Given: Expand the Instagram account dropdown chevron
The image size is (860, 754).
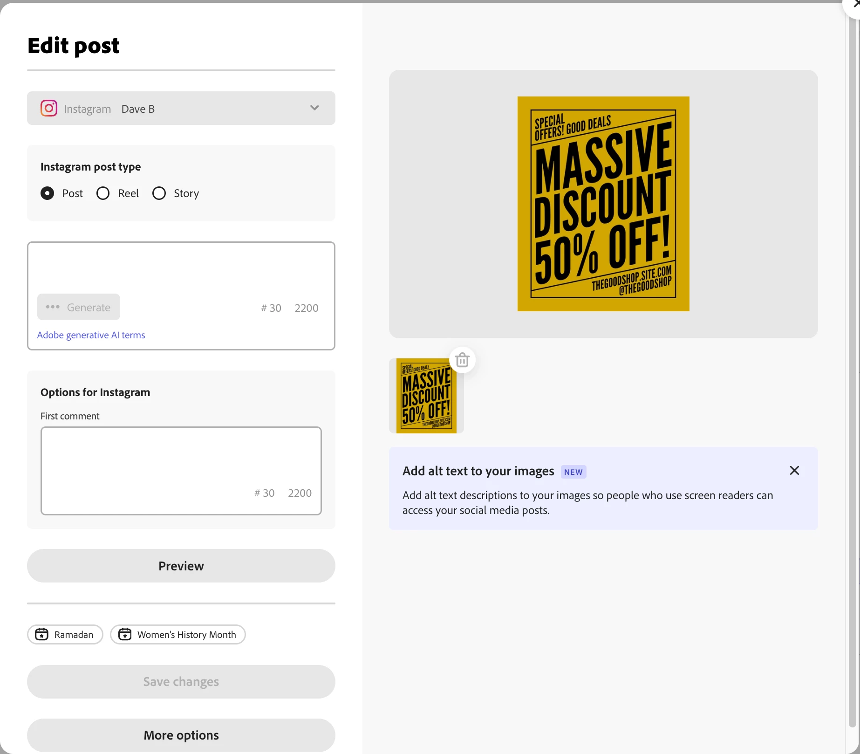Looking at the screenshot, I should pos(314,108).
